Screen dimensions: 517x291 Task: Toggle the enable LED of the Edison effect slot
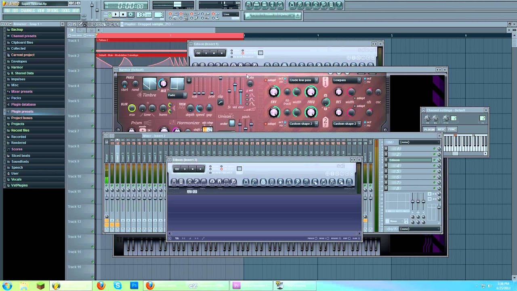(435, 160)
